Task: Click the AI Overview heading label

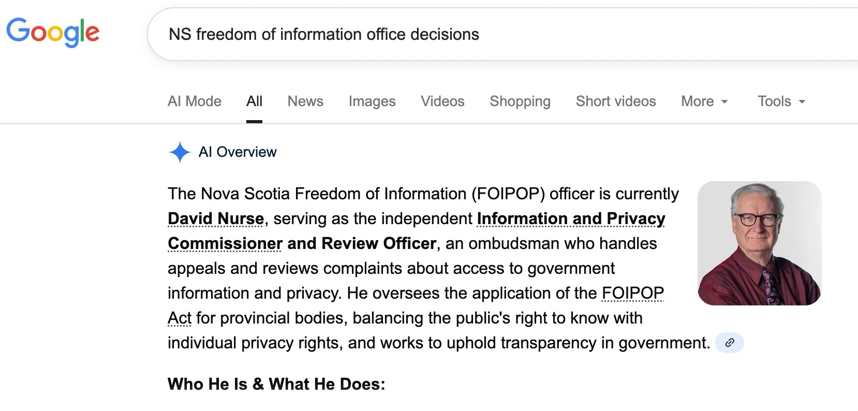Action: (x=238, y=152)
